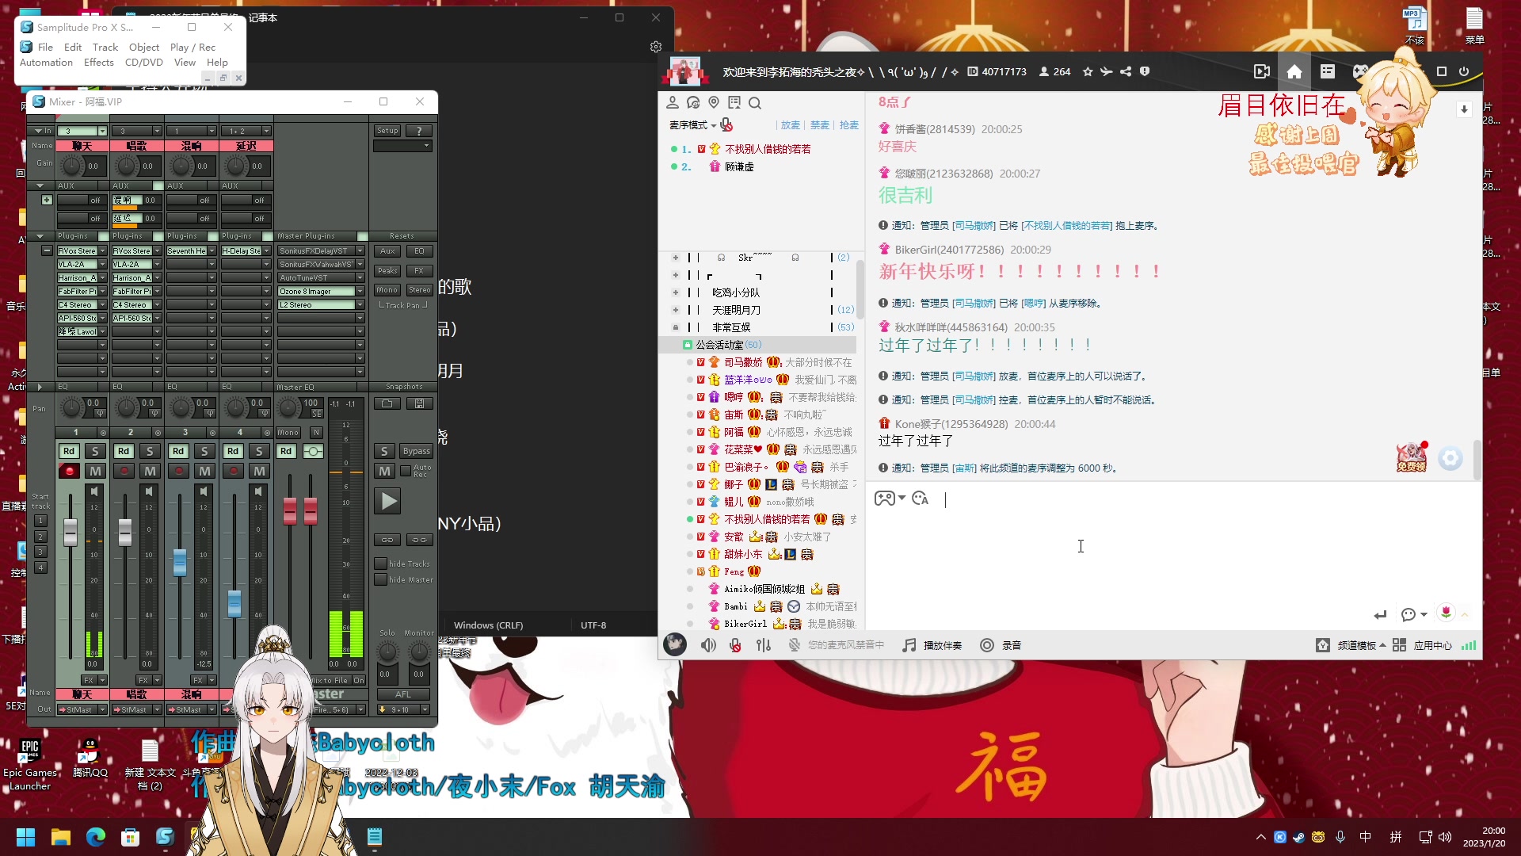Click the left red master fader

(x=290, y=511)
